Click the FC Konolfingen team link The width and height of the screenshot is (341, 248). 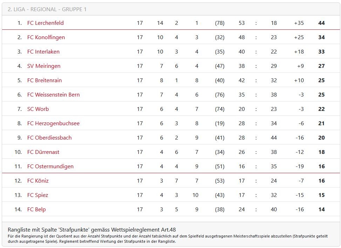pyautogui.click(x=46, y=37)
